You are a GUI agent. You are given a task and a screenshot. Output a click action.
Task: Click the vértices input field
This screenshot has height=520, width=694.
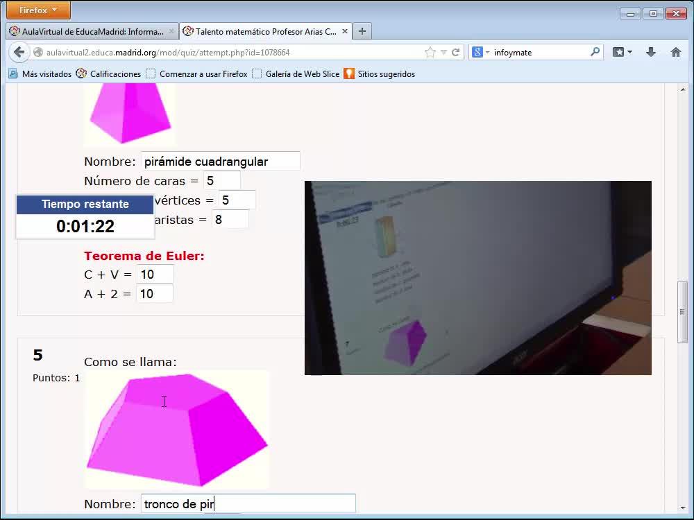(237, 200)
